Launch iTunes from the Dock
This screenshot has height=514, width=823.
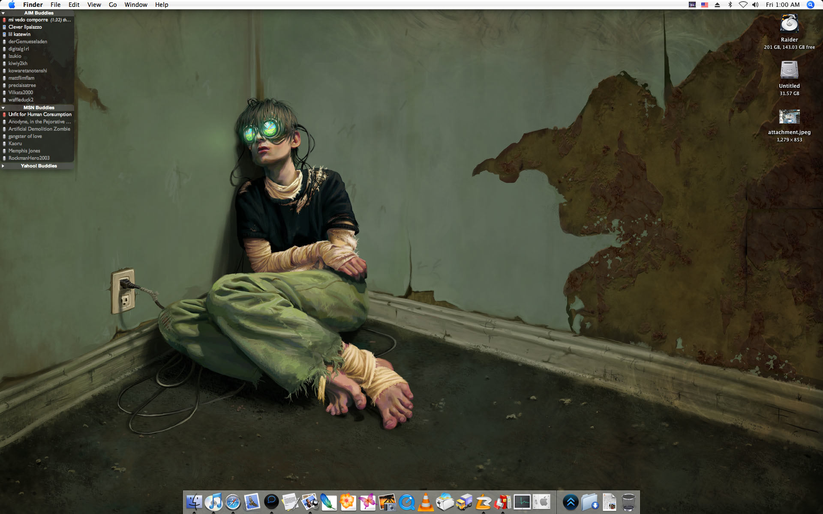coord(213,502)
